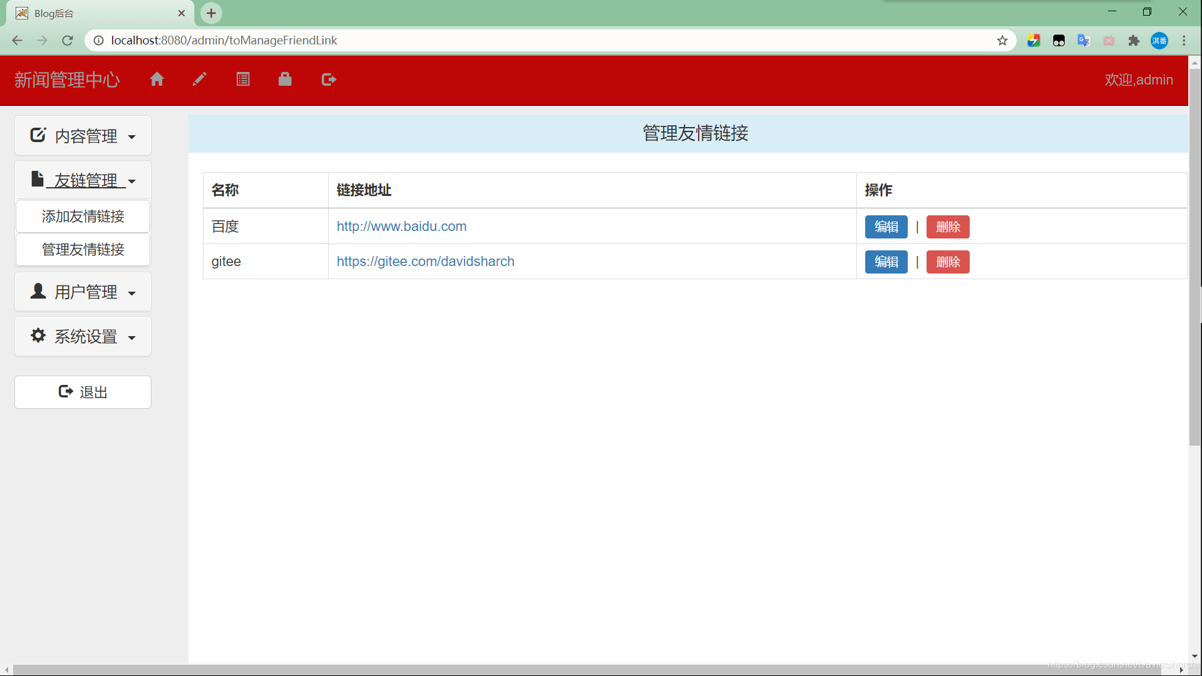Image resolution: width=1202 pixels, height=676 pixels.
Task: Click 编辑 button for 百度 row
Action: (x=886, y=227)
